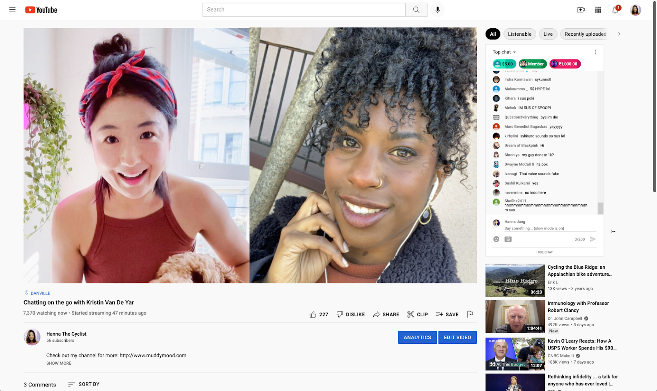Open the create video icon
This screenshot has width=657, height=391.
tap(581, 10)
